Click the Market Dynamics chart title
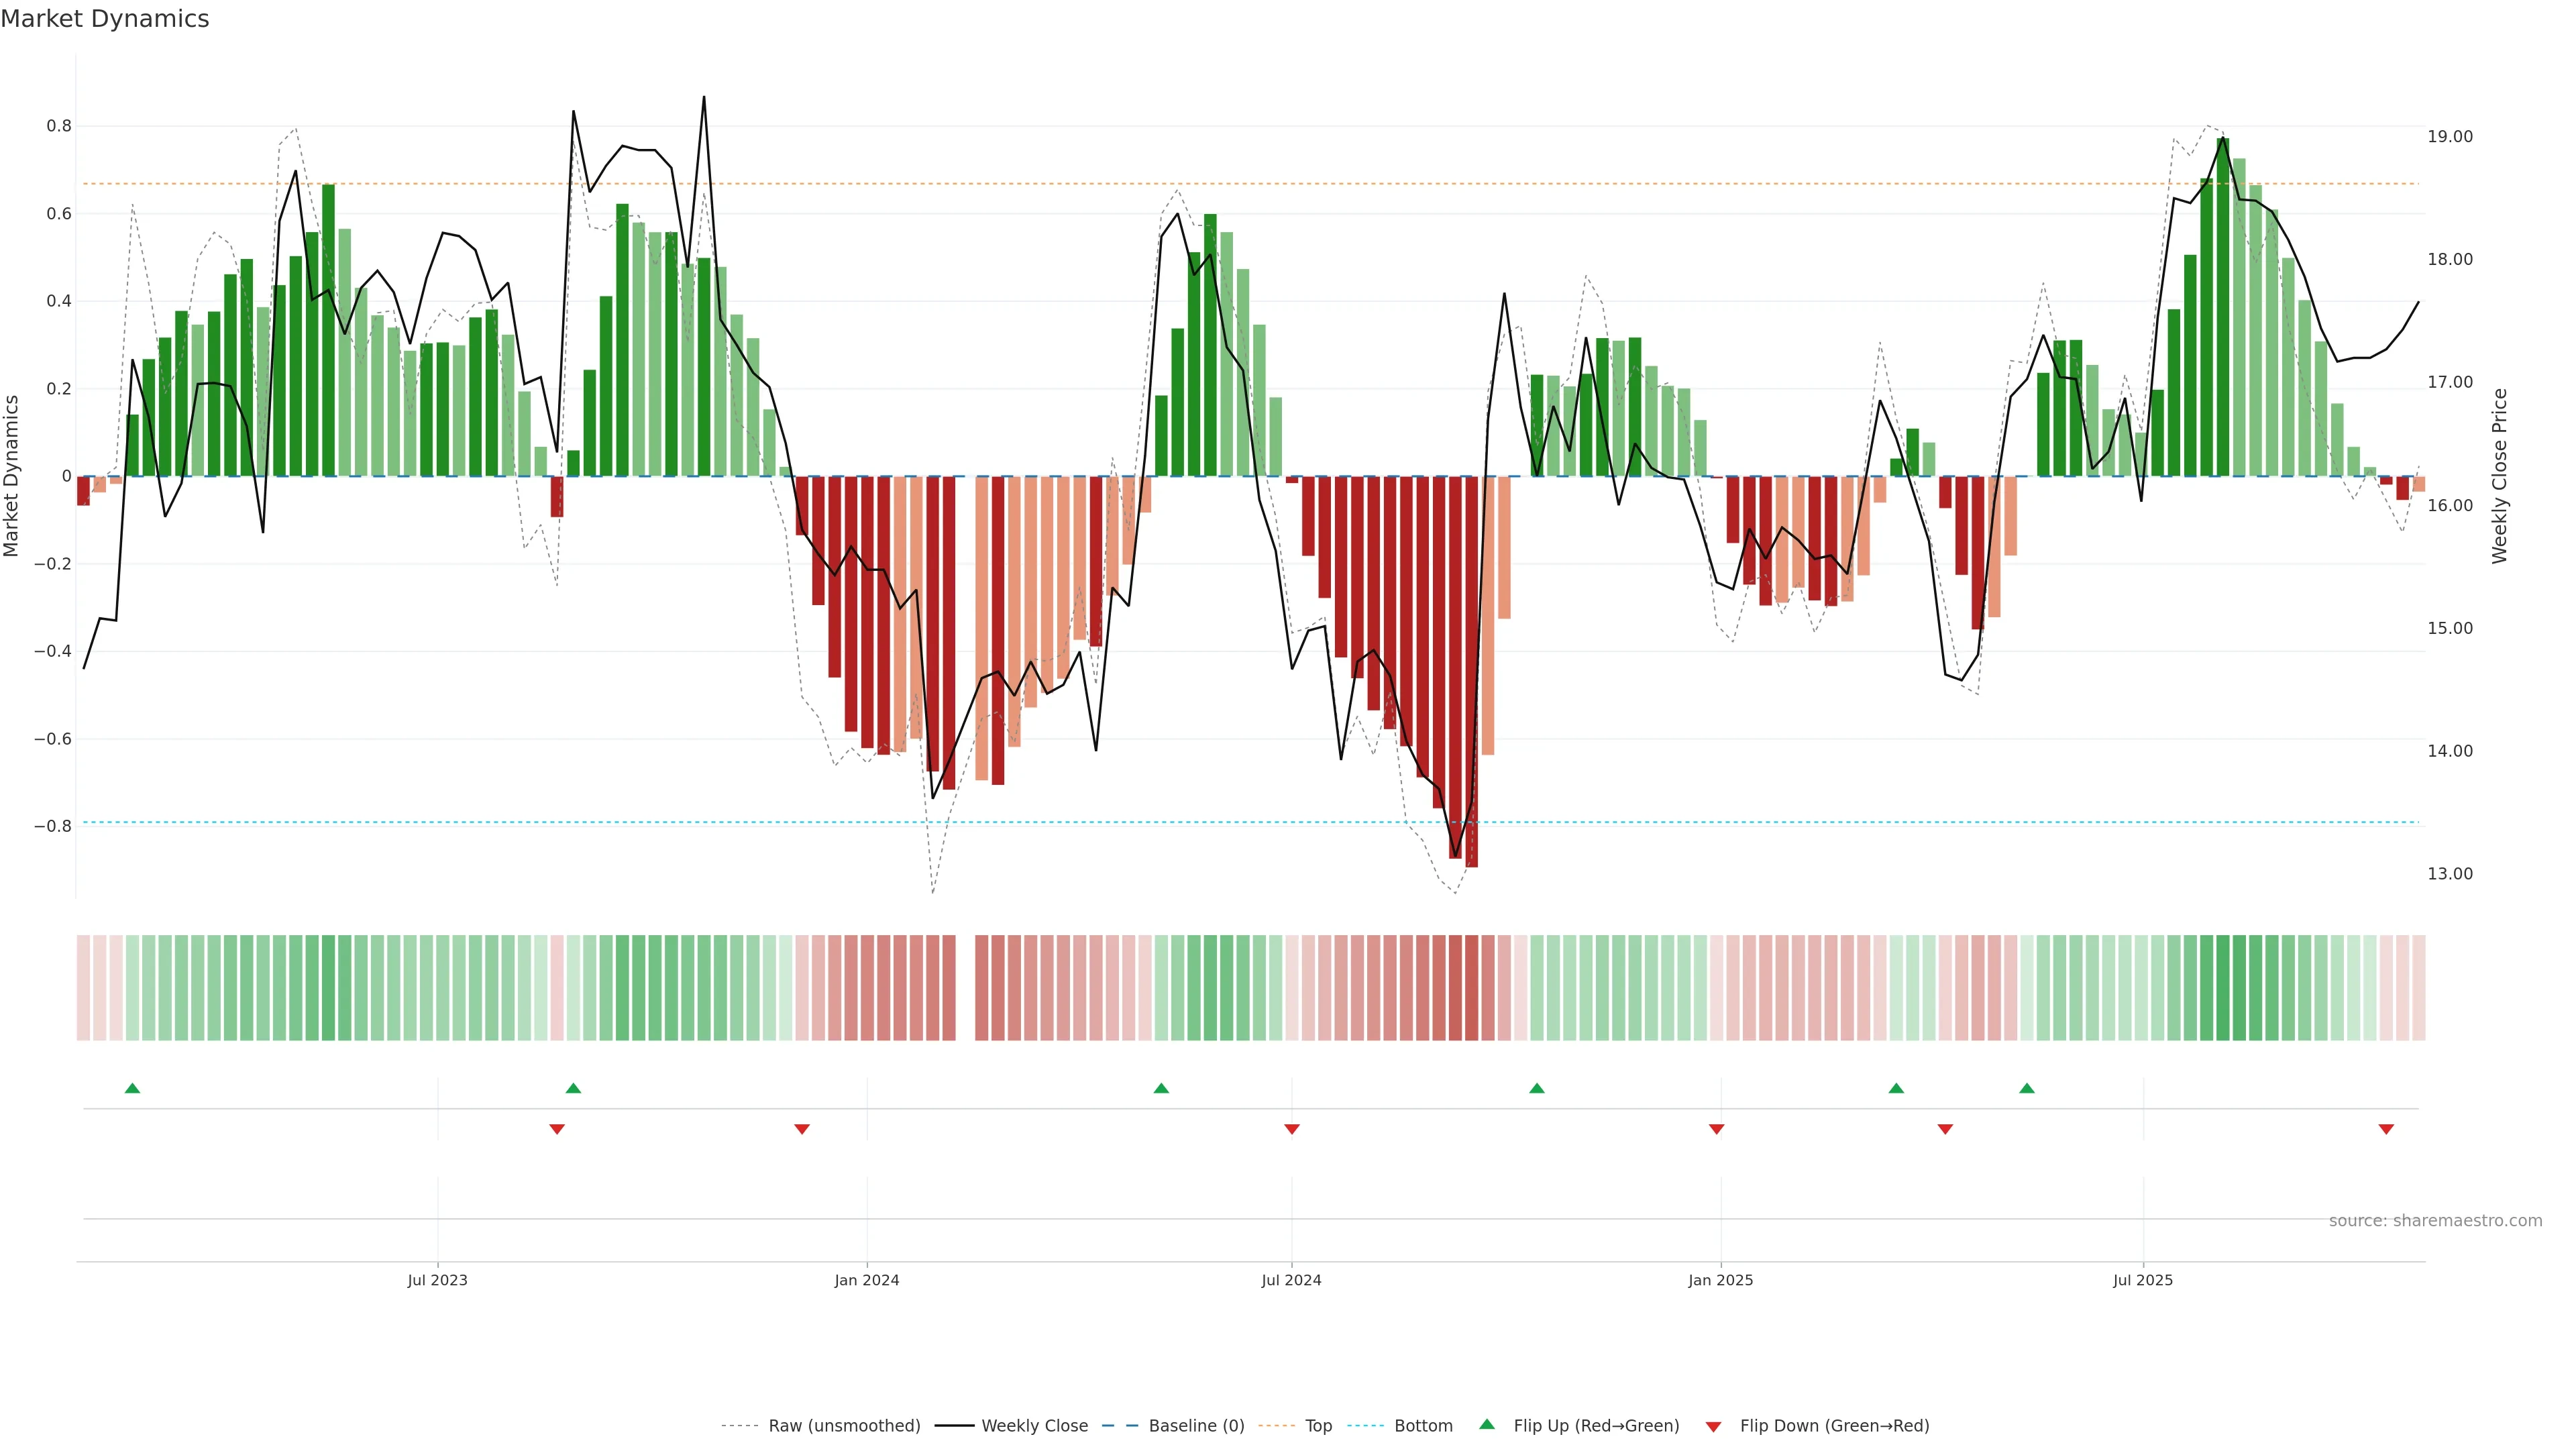2576x1449 pixels. pyautogui.click(x=105, y=19)
